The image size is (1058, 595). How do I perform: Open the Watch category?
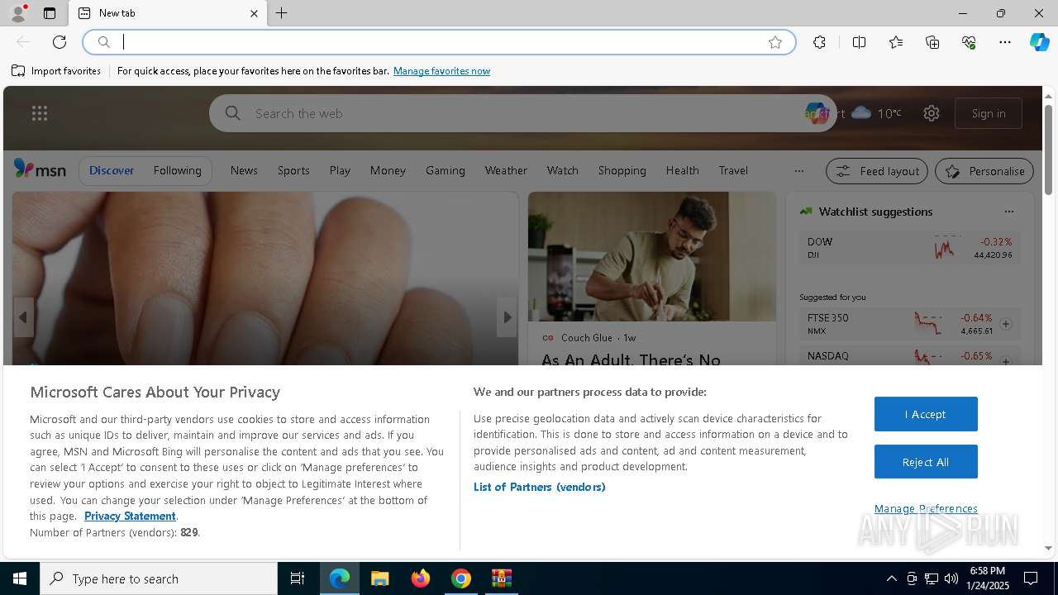pos(562,170)
